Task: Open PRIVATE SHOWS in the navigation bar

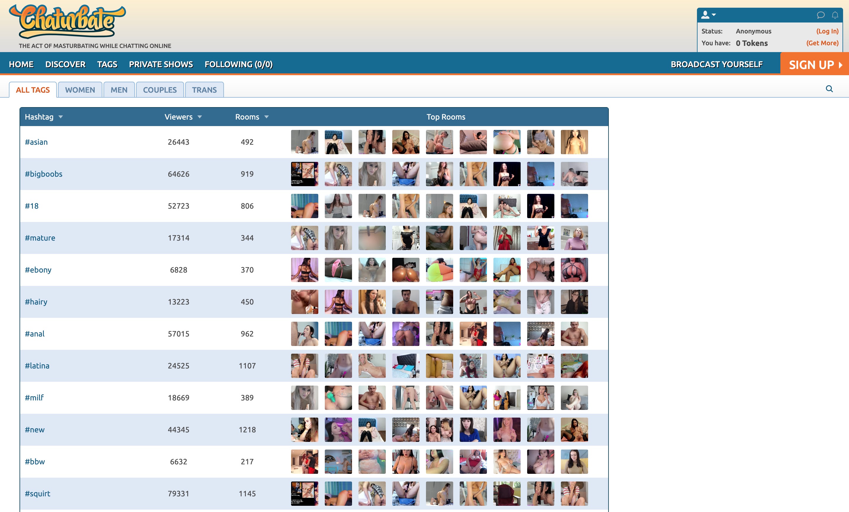Action: (161, 65)
